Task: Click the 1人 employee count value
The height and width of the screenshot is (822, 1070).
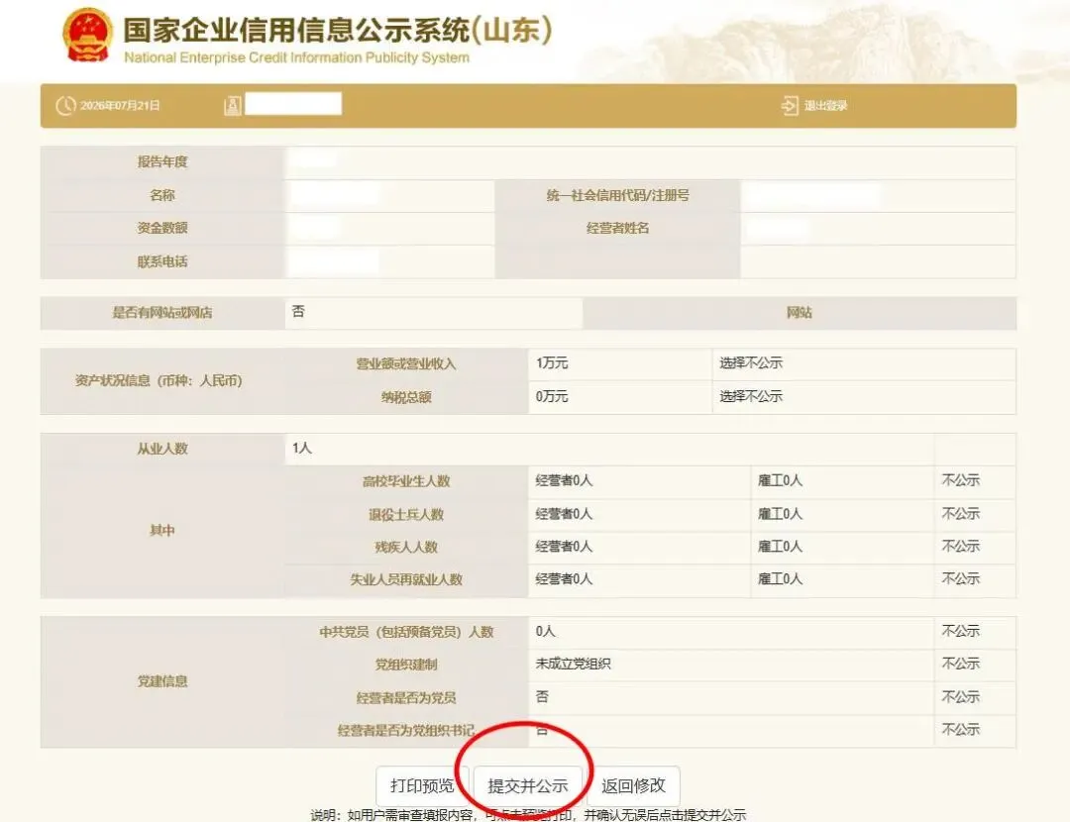Action: tap(301, 449)
